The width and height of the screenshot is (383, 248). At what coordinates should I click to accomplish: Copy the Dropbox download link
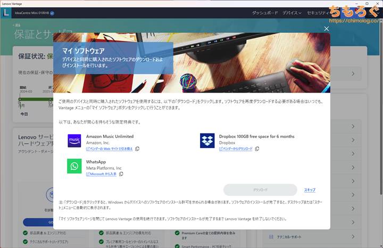tap(257, 148)
